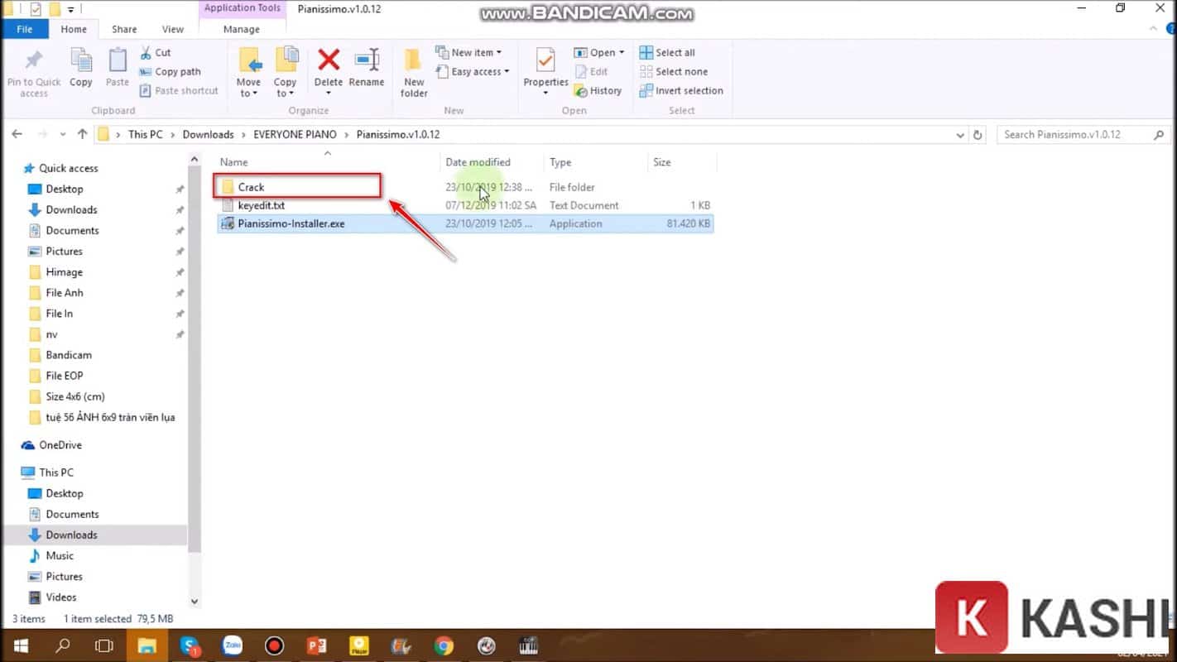Open Properties from the ribbon
The height and width of the screenshot is (662, 1177).
[545, 66]
